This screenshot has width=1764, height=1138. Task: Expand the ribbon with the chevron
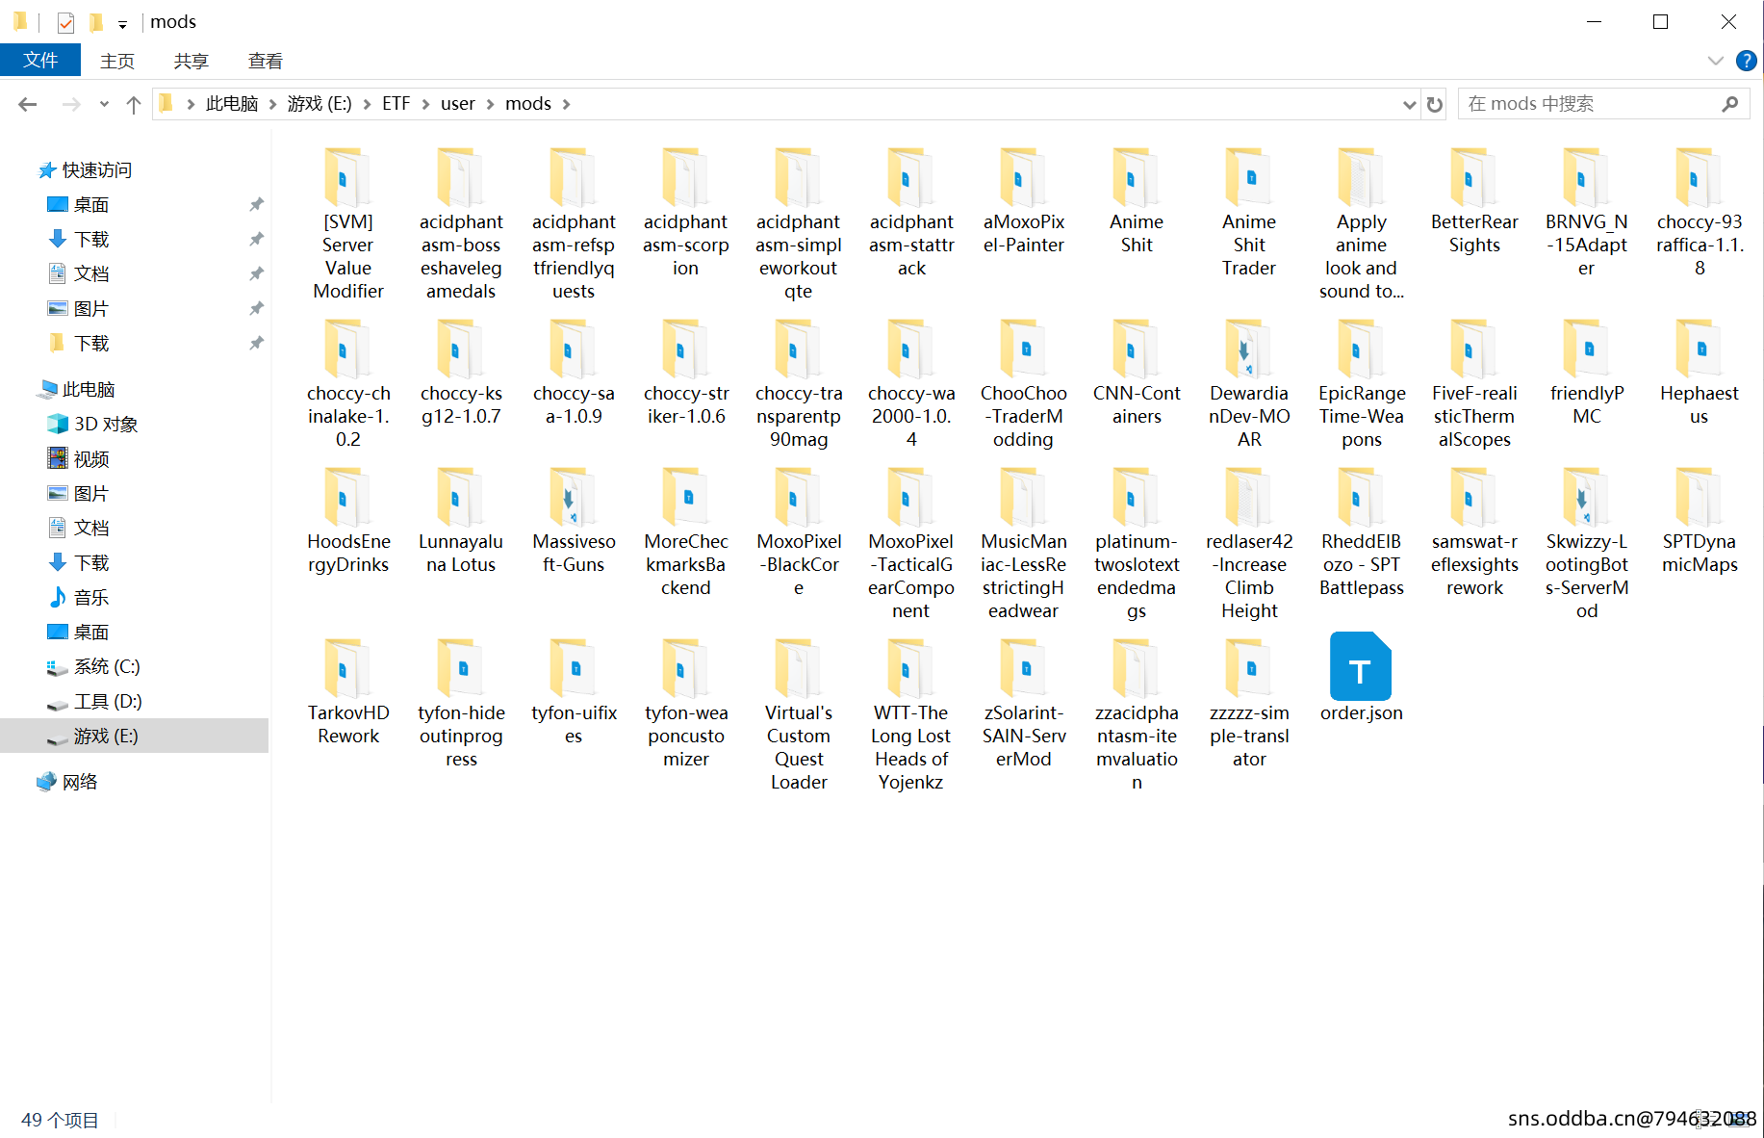click(1715, 61)
